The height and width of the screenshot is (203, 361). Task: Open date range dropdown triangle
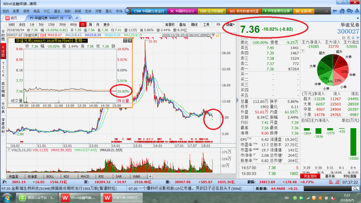coord(214,35)
